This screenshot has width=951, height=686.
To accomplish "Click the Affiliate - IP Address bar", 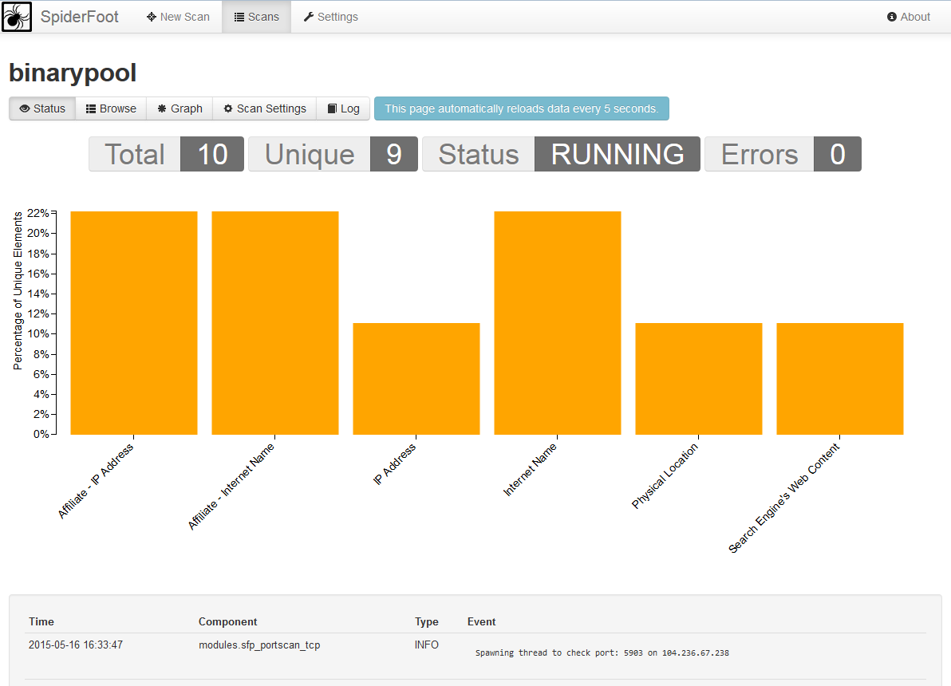I will click(134, 323).
